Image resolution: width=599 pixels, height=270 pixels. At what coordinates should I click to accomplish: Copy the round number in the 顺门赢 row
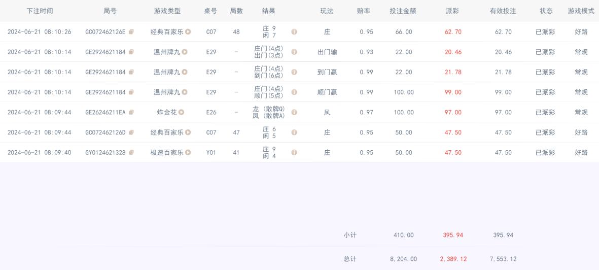(131, 92)
